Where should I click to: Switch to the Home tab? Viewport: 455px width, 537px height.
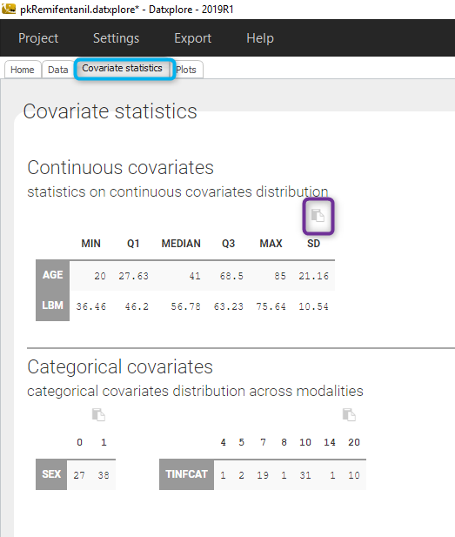point(23,70)
